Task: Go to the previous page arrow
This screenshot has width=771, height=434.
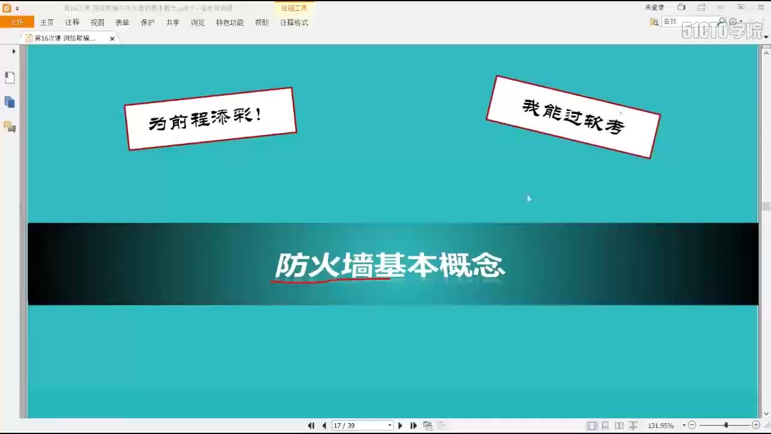Action: pyautogui.click(x=324, y=426)
